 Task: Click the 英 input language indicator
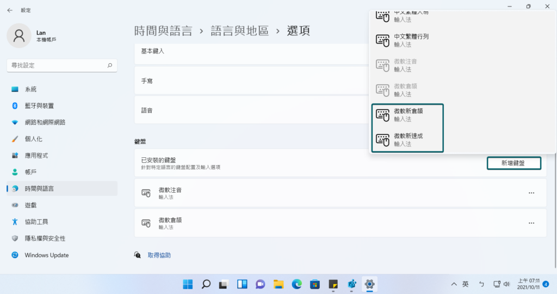pyautogui.click(x=466, y=284)
